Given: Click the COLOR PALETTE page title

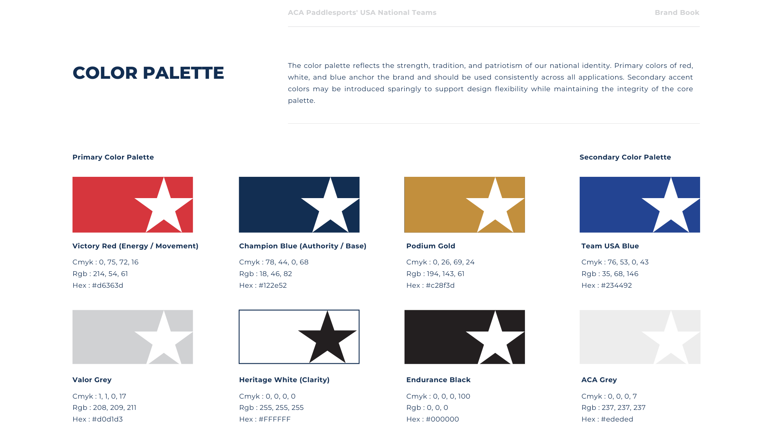Looking at the screenshot, I should tap(148, 73).
